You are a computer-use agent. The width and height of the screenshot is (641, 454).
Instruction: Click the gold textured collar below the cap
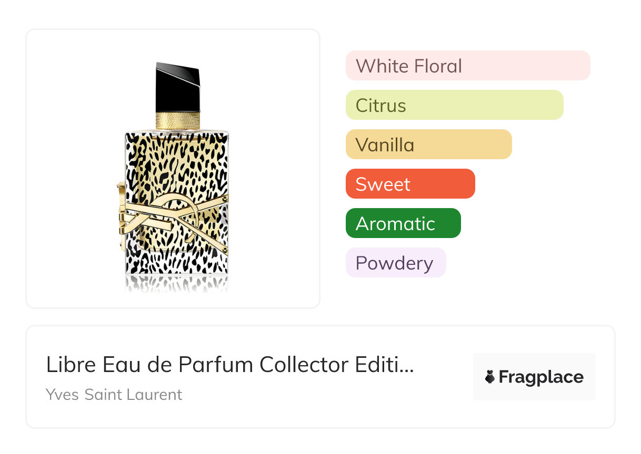pos(178,120)
